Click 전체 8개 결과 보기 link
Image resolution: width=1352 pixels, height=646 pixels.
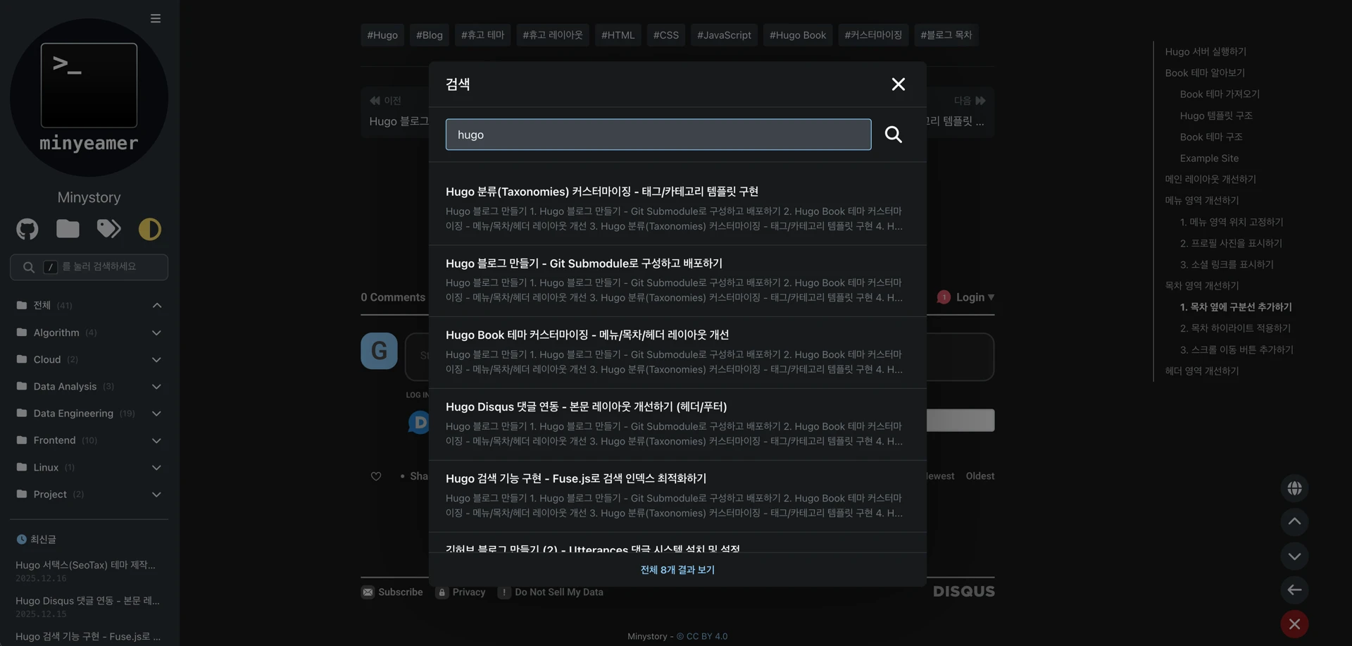click(677, 570)
